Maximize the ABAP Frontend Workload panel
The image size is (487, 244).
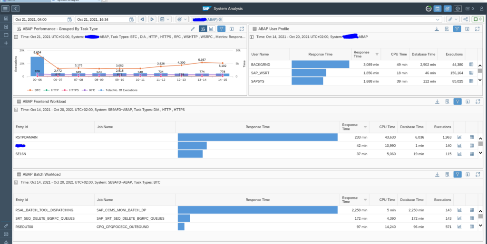point(477,102)
